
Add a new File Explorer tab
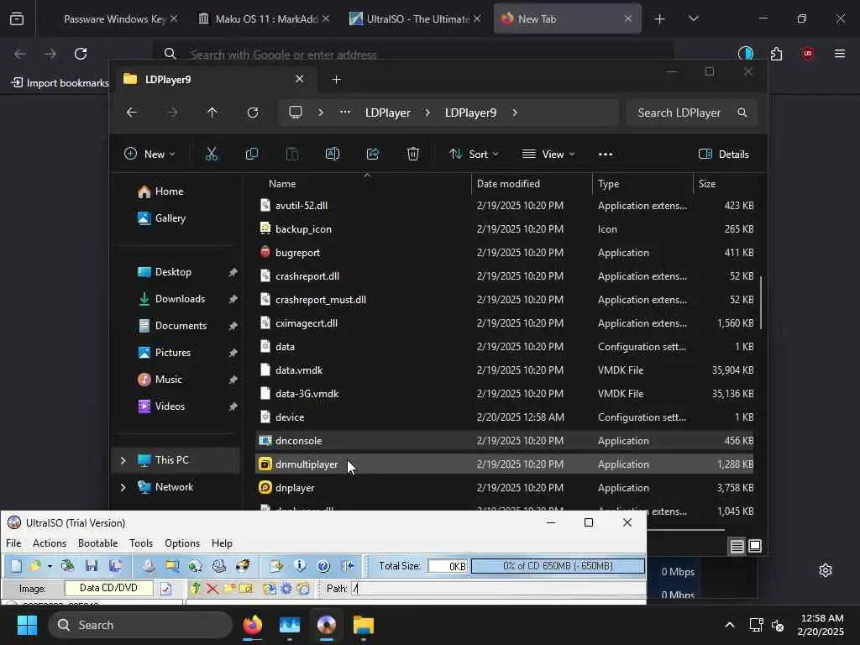coord(337,80)
